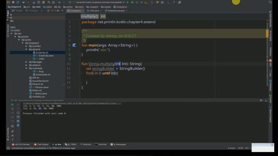Collapse the println folder in project tree
Viewport: 278px width, 156px height.
pos(16,36)
